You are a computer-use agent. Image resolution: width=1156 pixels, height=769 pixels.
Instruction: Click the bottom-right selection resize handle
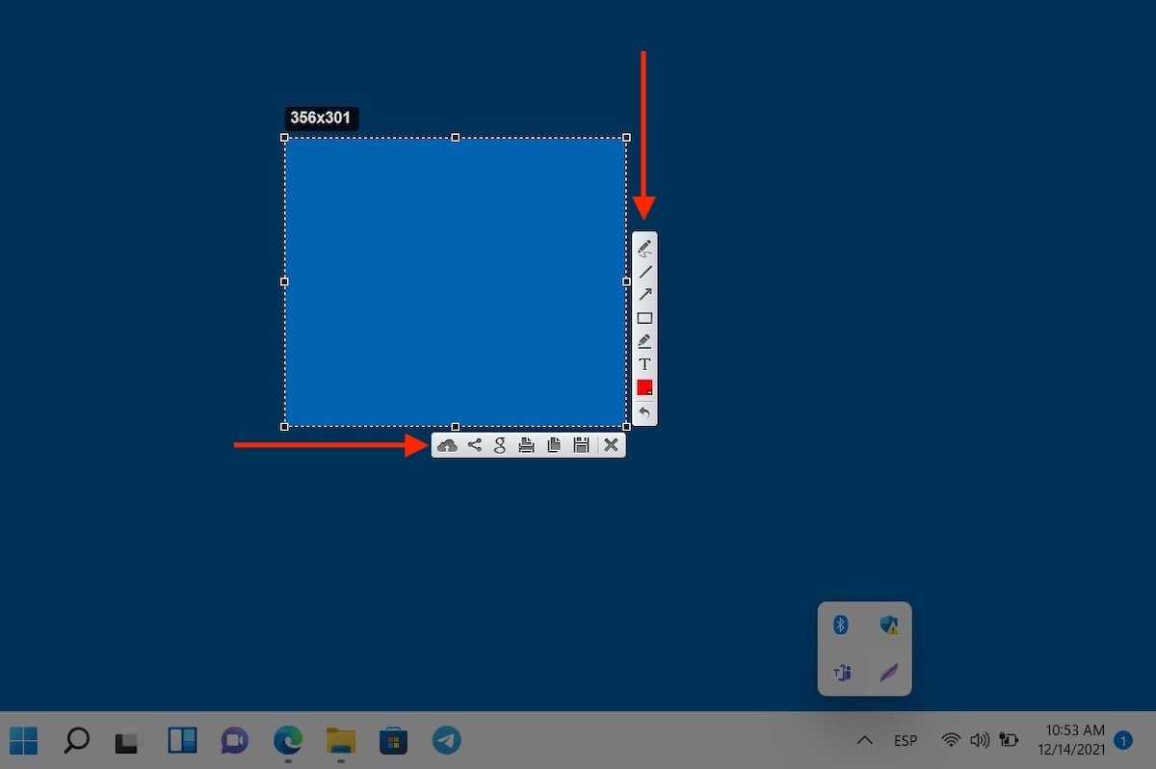[x=626, y=426]
